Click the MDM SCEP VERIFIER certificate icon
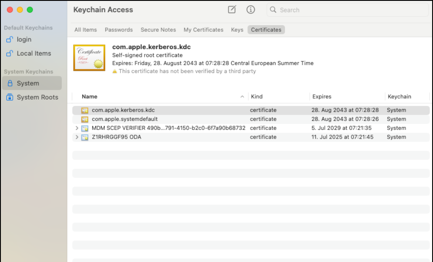Viewport: 433px width, 262px height. coord(85,128)
